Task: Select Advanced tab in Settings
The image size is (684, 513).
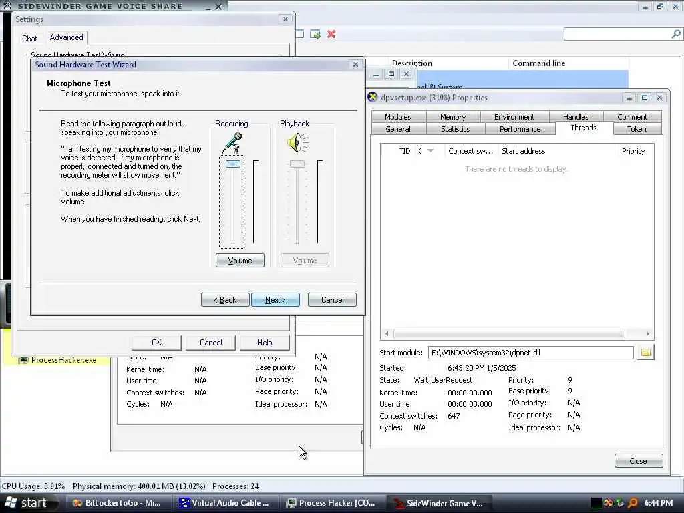Action: tap(66, 37)
